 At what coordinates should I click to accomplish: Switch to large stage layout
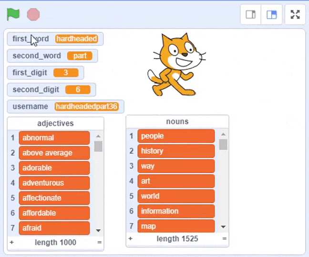click(271, 14)
